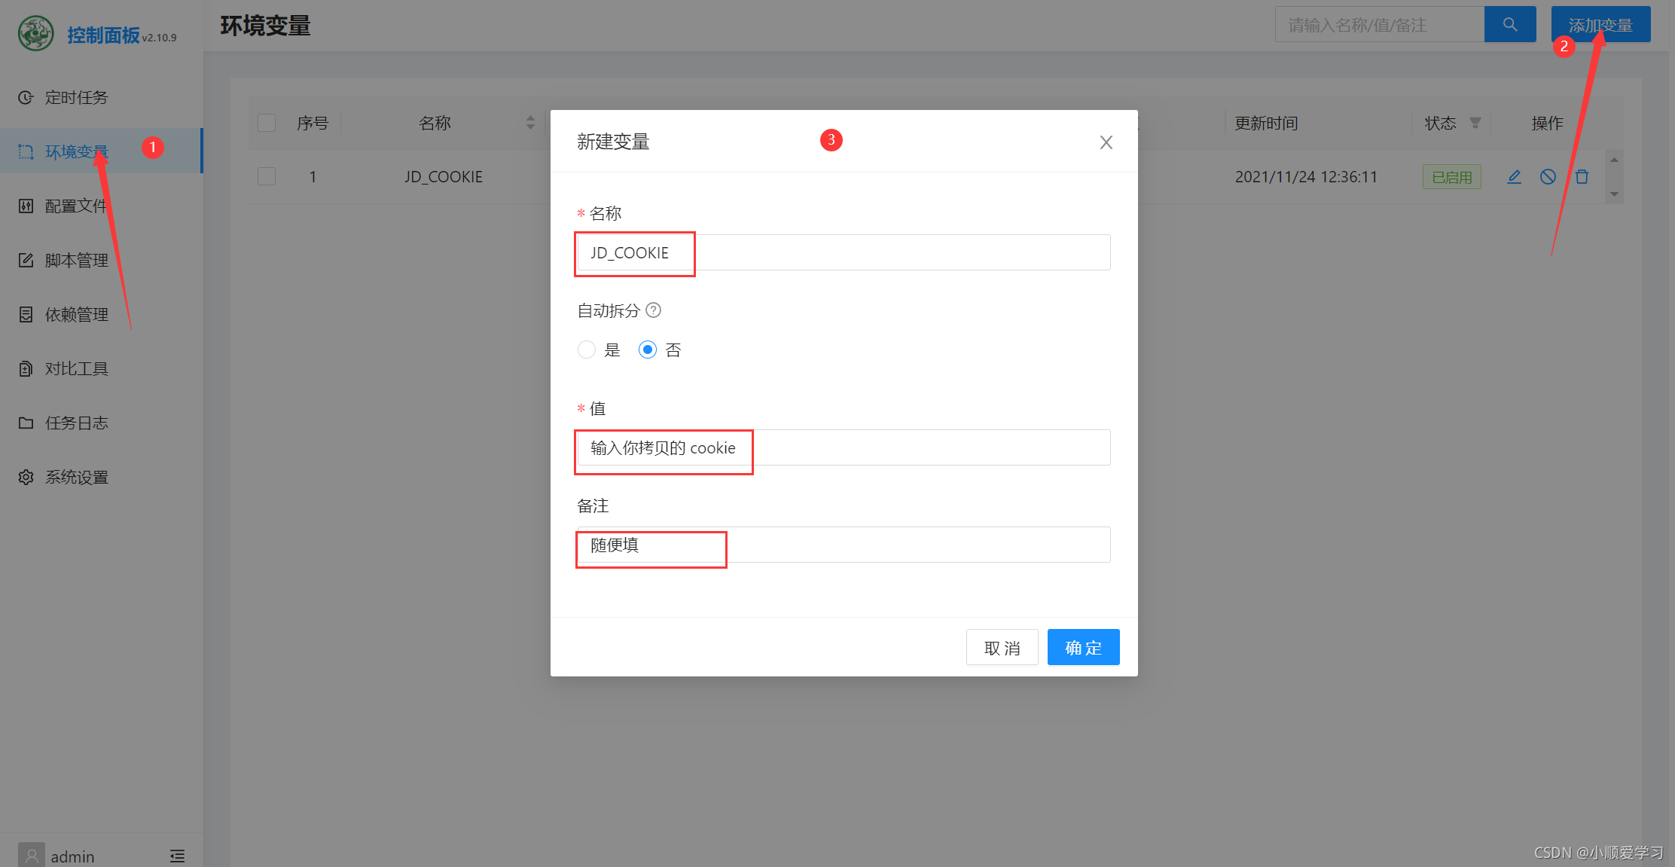The height and width of the screenshot is (867, 1675).
Task: Click the 任务日志 folder icon
Action: point(26,423)
